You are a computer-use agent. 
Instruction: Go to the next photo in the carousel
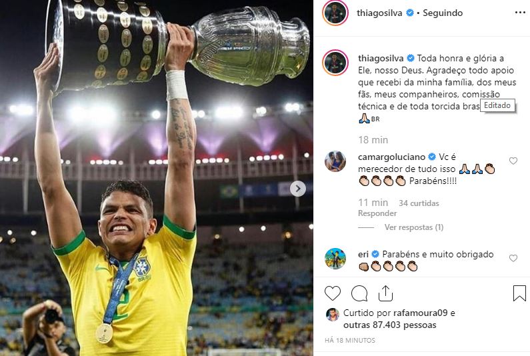pyautogui.click(x=298, y=189)
